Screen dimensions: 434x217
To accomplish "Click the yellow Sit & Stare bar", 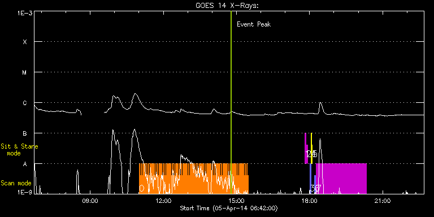I will pos(312,148).
